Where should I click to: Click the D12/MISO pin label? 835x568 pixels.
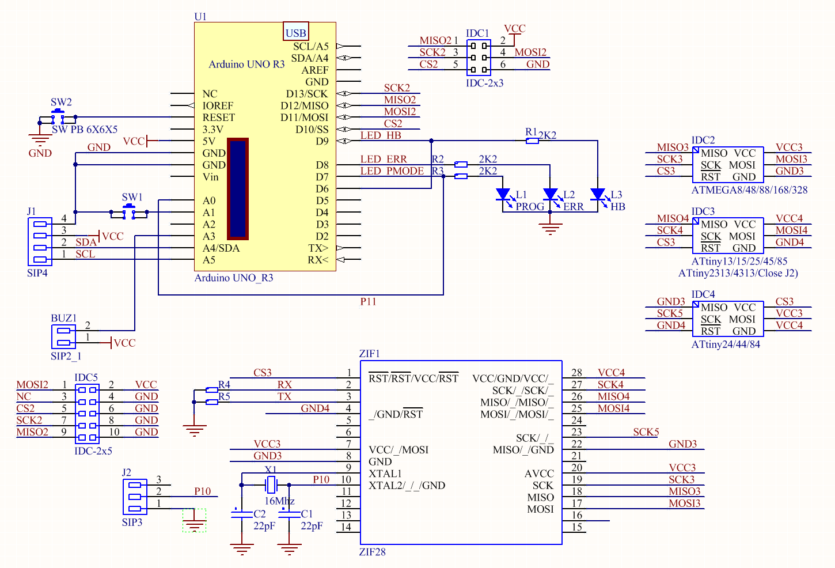pyautogui.click(x=305, y=105)
